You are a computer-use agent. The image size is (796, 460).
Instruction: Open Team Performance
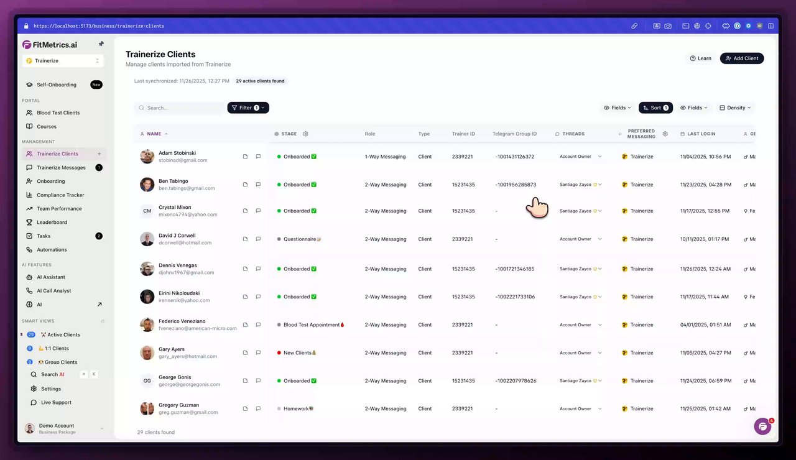(59, 208)
